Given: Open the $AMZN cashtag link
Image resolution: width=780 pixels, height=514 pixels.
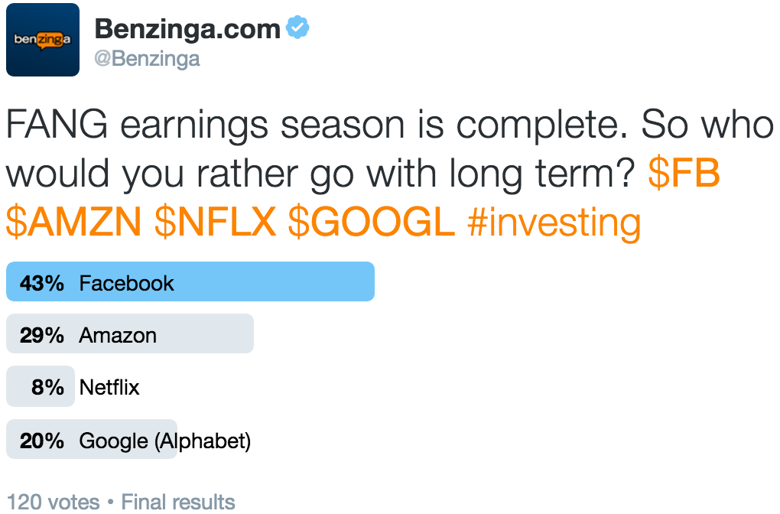Looking at the screenshot, I should coord(74,222).
